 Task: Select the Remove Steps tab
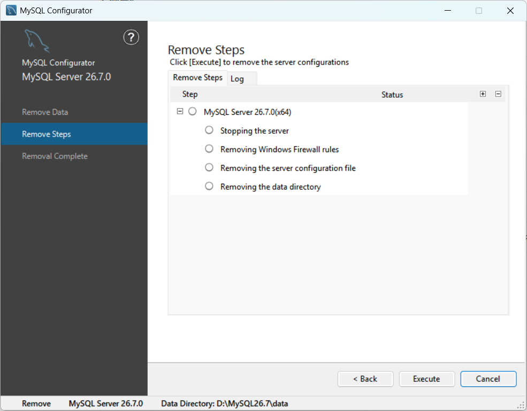coord(197,78)
